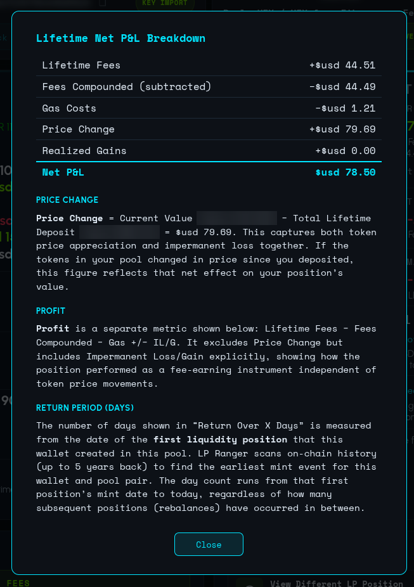Click the dimmed KEY IMPORT button
Screen dimensions: 414x587
(x=165, y=3)
